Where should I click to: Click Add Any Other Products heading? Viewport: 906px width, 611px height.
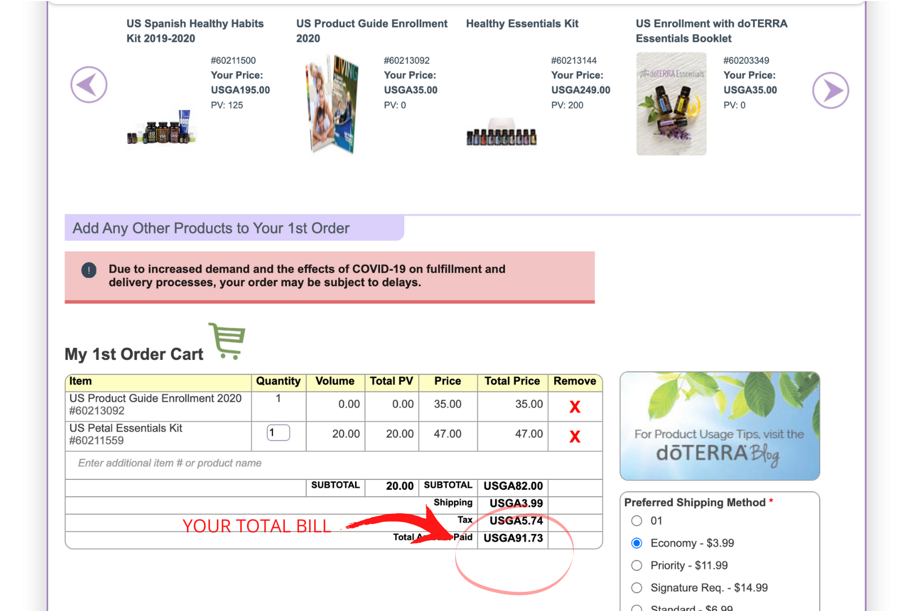coord(211,228)
